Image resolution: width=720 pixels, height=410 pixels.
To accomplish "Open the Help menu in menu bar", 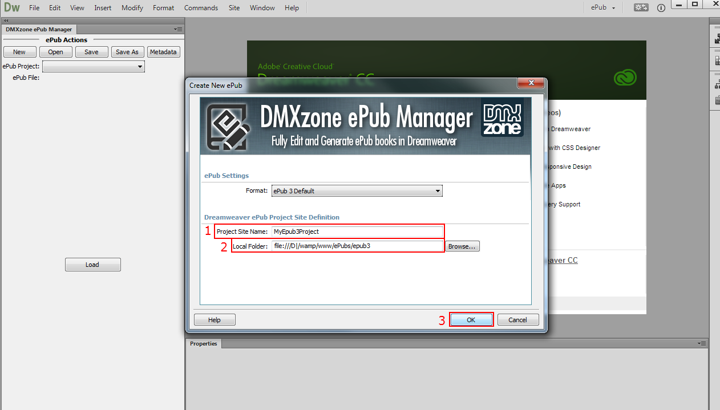I will [x=292, y=8].
